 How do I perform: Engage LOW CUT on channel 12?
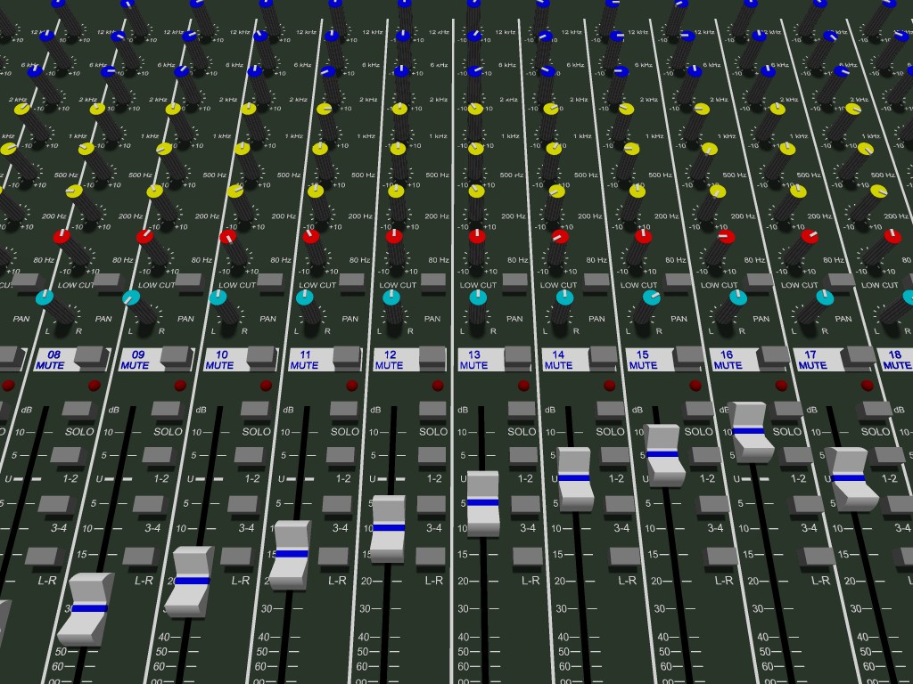[433, 281]
